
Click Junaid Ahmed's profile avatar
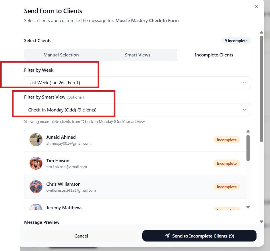[x=36, y=140]
